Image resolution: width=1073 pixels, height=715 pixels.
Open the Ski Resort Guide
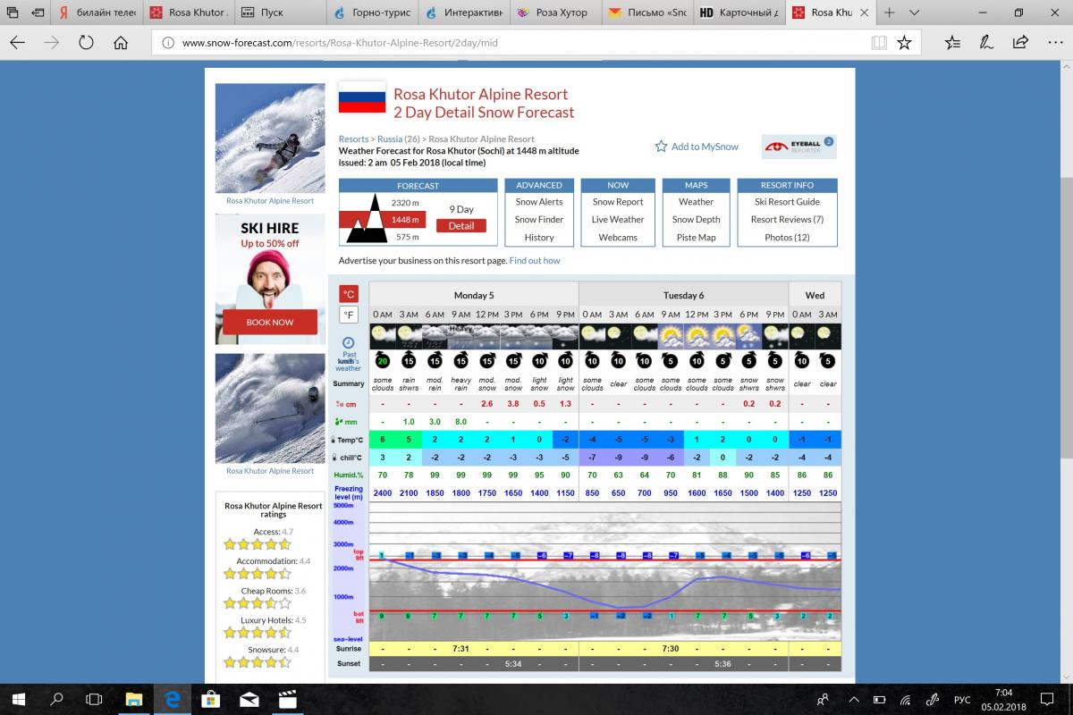(x=787, y=202)
